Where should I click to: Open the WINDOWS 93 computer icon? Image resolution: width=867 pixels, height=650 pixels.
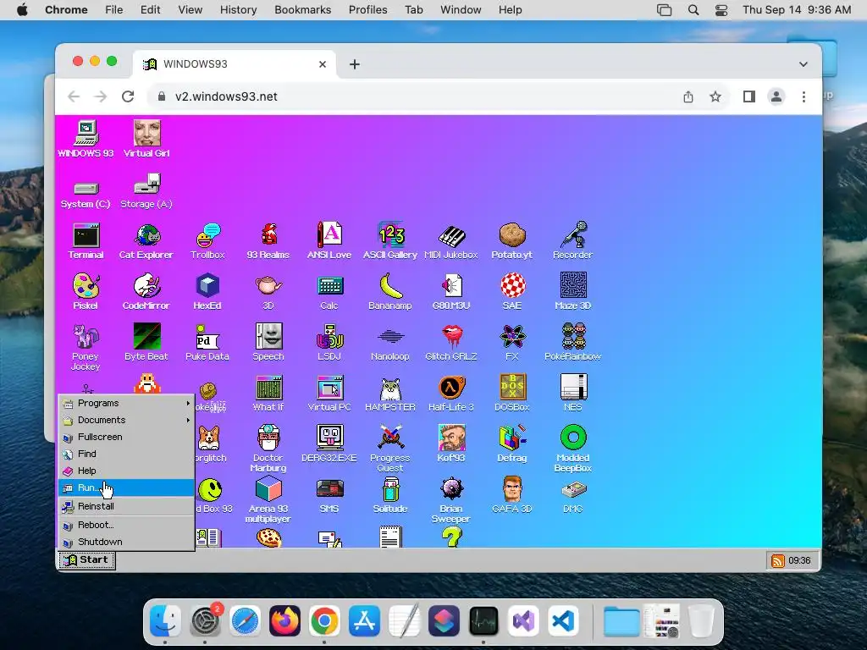tap(86, 139)
